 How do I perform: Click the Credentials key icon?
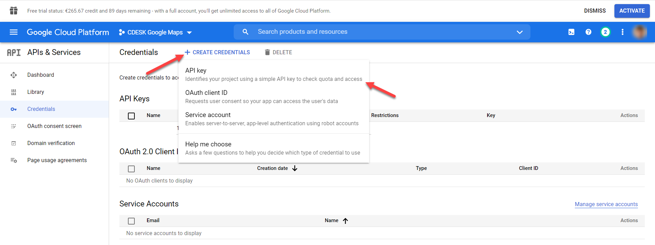[14, 109]
